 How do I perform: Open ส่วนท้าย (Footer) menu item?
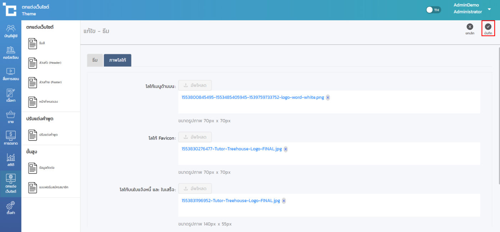pos(50,82)
